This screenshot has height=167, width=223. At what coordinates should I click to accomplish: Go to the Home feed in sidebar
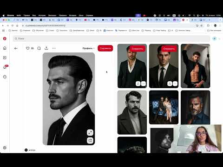pyautogui.click(x=5, y=48)
